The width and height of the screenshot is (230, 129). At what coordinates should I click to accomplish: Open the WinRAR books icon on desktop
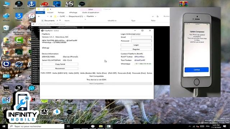coord(183,4)
